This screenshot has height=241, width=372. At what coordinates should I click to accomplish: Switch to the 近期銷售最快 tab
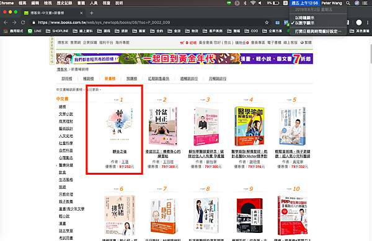click(159, 79)
